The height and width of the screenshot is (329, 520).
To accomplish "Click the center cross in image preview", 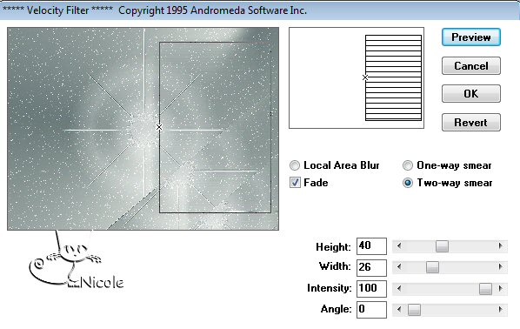I will point(159,127).
